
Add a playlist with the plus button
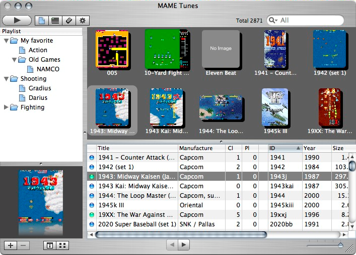[x=11, y=245]
